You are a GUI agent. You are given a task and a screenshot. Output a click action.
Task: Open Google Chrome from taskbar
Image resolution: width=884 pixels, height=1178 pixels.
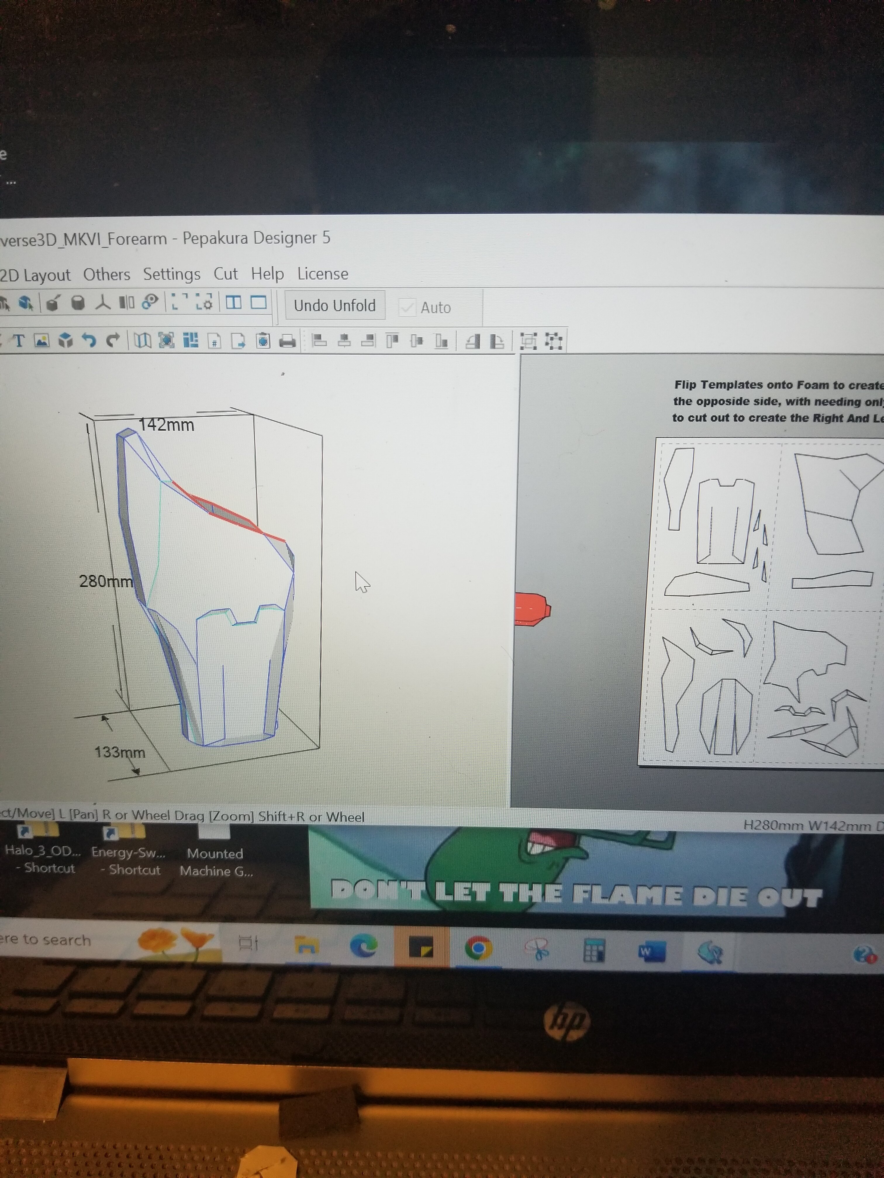point(478,948)
